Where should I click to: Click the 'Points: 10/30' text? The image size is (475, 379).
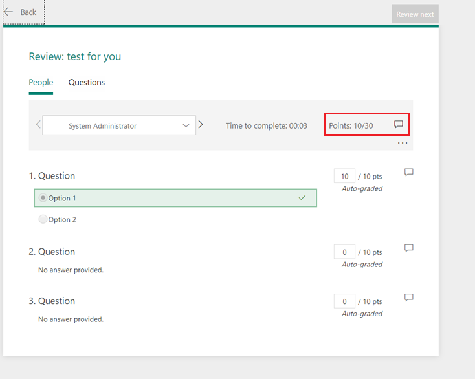click(351, 125)
